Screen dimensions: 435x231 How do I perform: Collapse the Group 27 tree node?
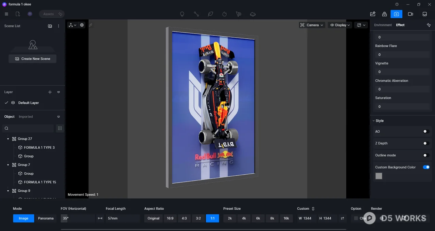point(8,139)
